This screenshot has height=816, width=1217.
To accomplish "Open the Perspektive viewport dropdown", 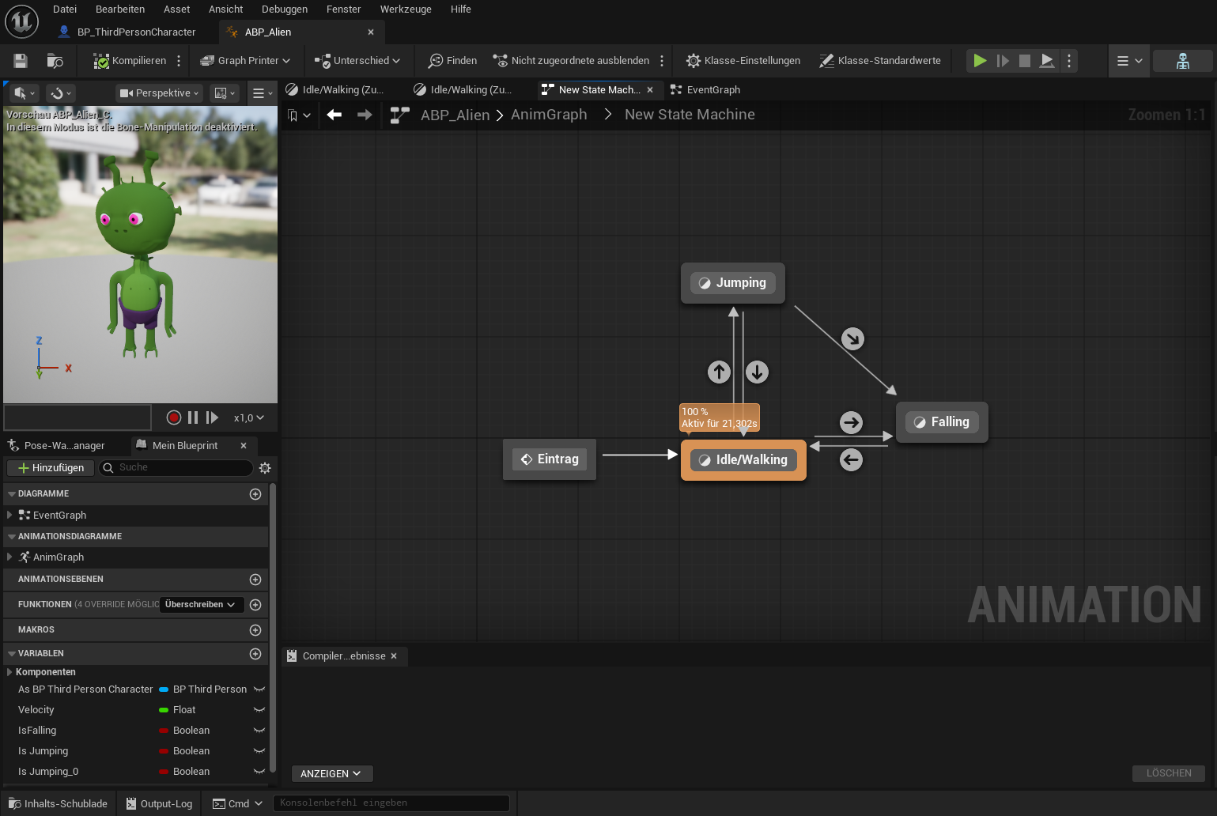I will 159,93.
